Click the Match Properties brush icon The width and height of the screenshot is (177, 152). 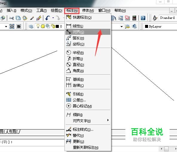(x=32, y=18)
